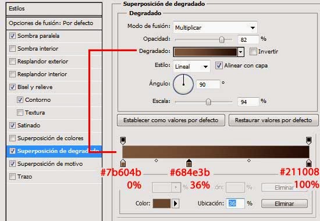
Task: Select the right opacity stop above gradient bar
Action: 308,140
